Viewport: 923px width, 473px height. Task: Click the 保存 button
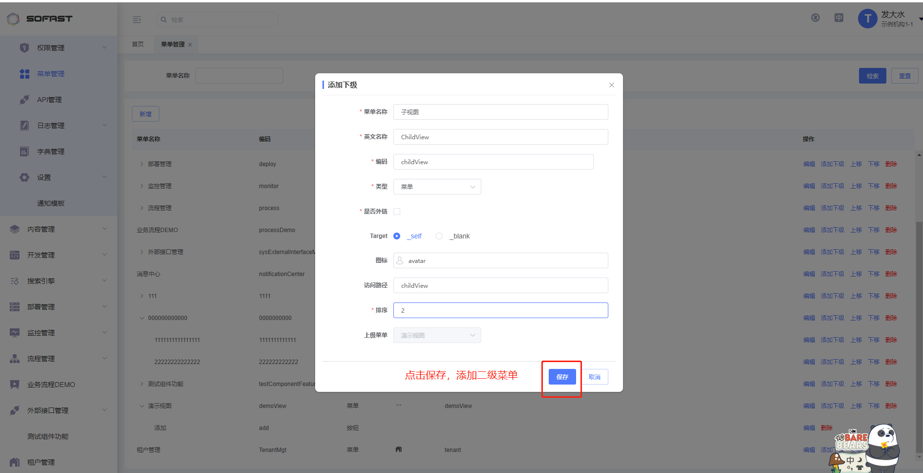(562, 377)
